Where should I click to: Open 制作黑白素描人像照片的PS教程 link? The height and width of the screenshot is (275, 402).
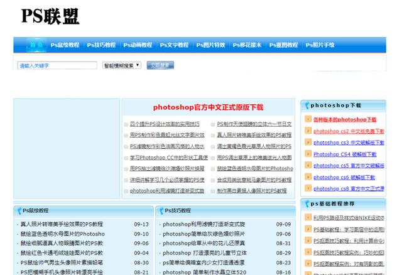point(252,191)
